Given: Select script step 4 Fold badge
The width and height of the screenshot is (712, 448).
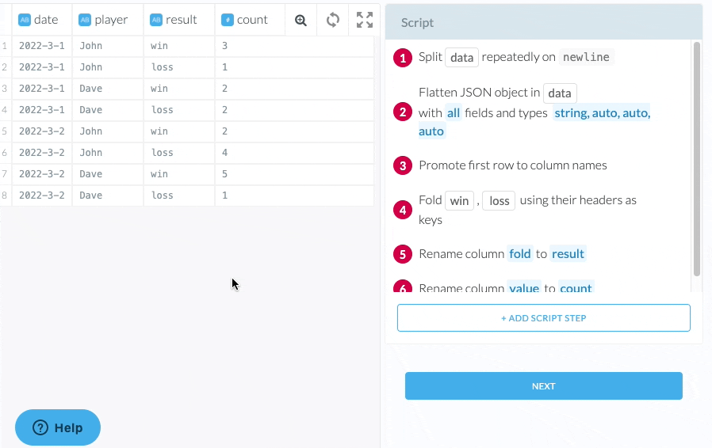Looking at the screenshot, I should click(x=403, y=211).
